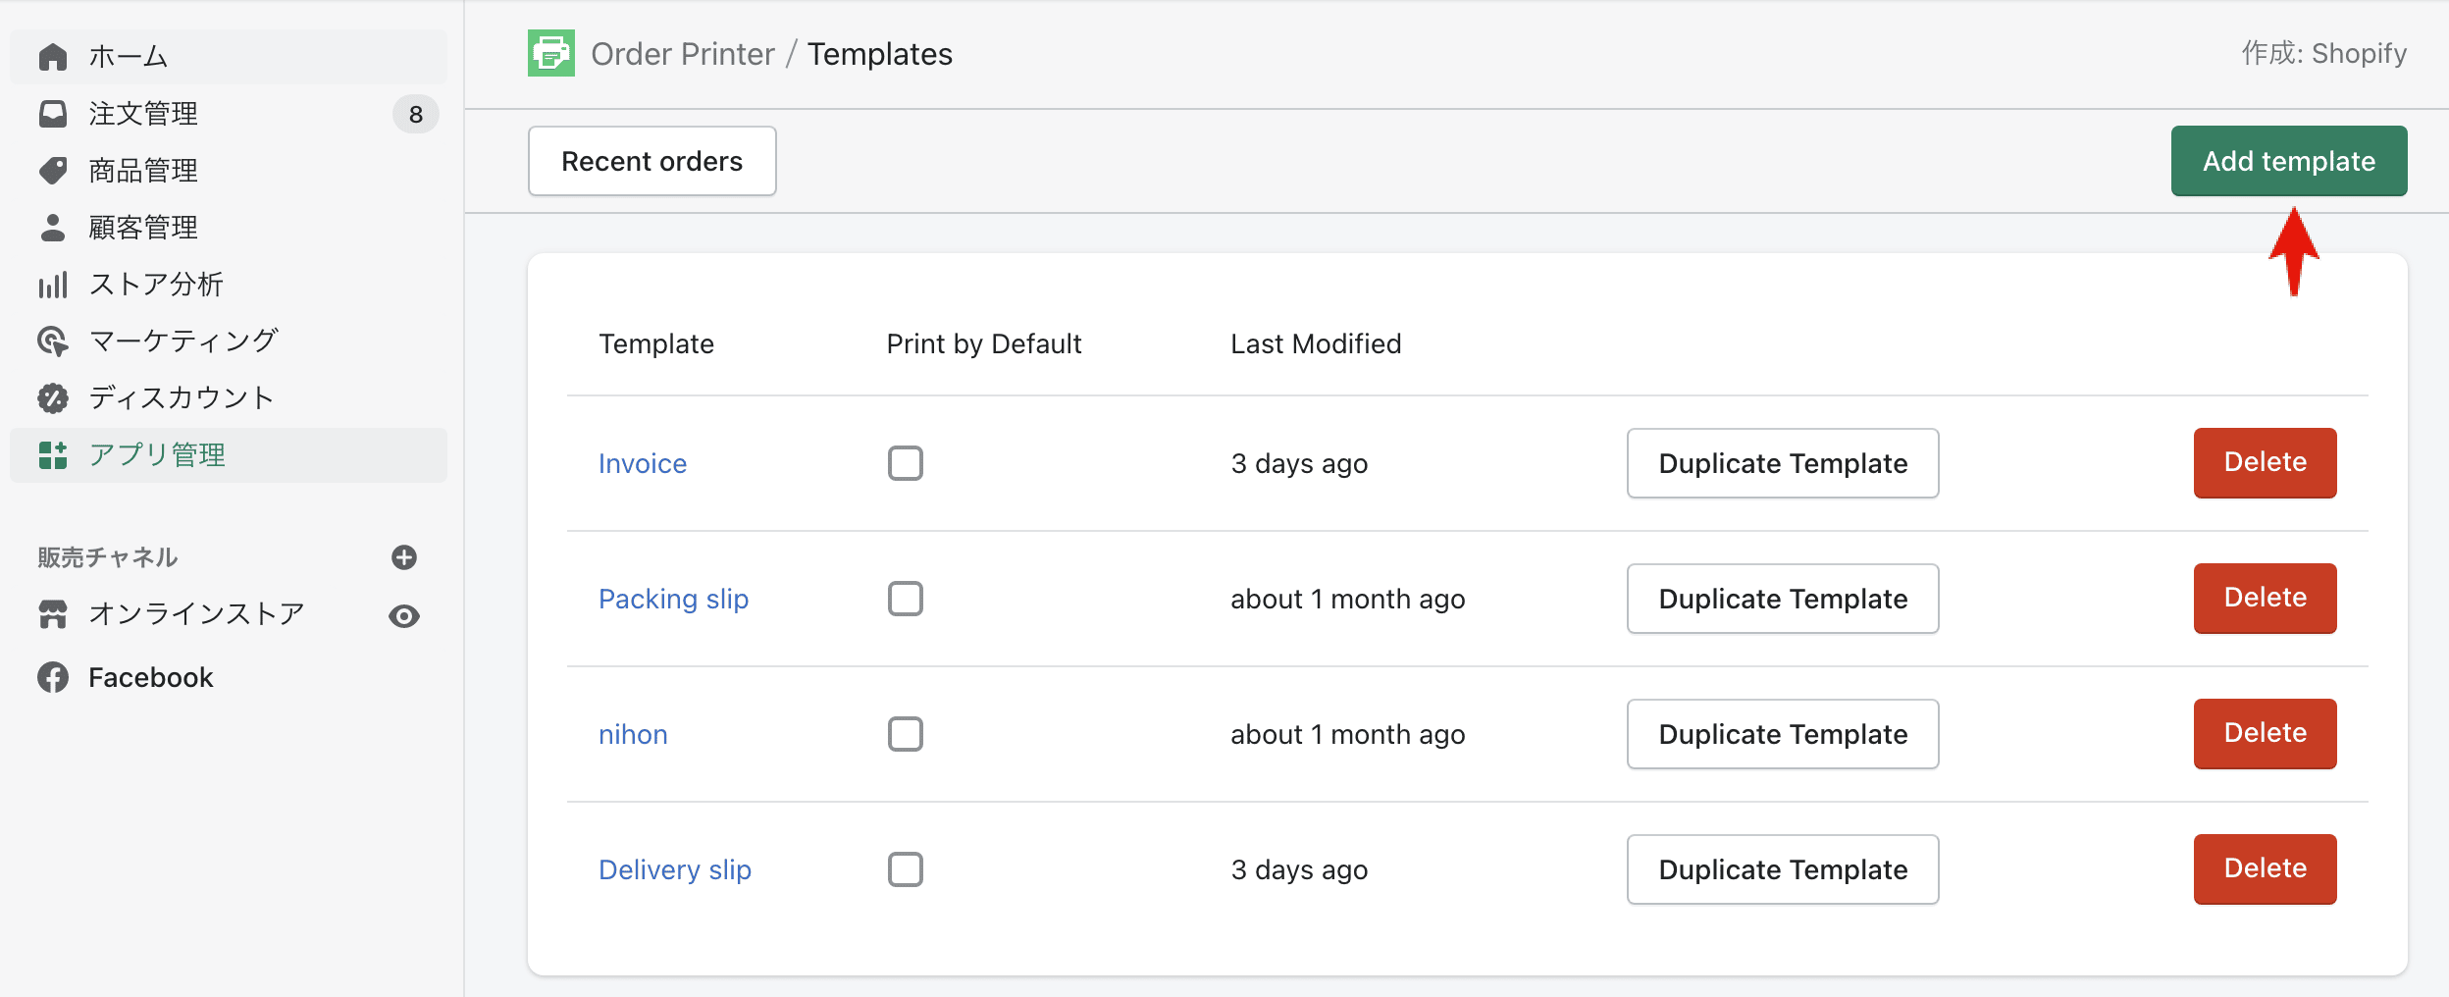Click the Home house icon in sidebar
This screenshot has height=997, width=2449.
tap(53, 57)
